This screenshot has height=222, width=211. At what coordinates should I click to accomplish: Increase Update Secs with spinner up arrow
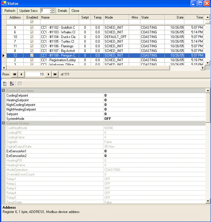tap(52, 10)
